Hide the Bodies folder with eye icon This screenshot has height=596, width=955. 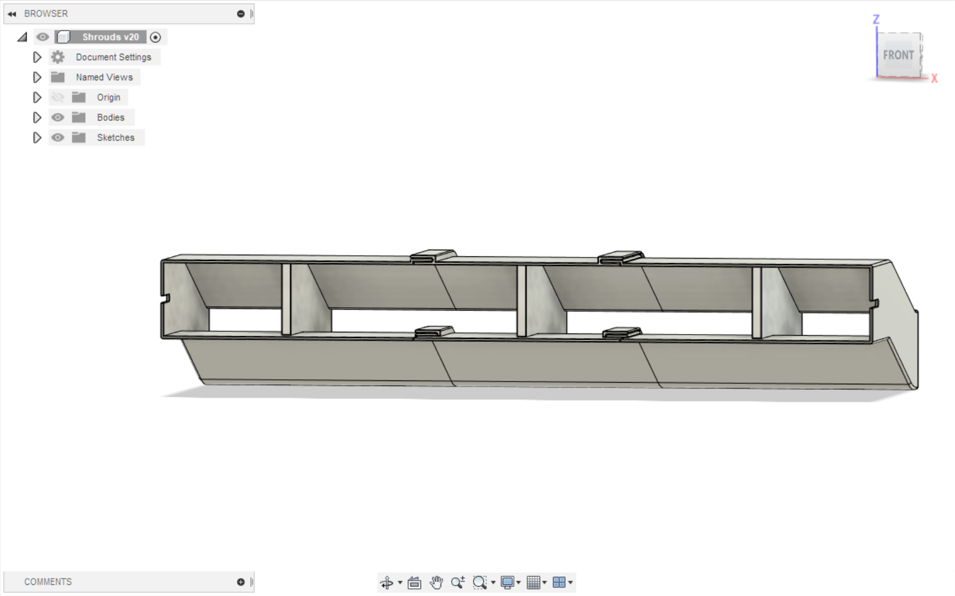pyautogui.click(x=58, y=117)
